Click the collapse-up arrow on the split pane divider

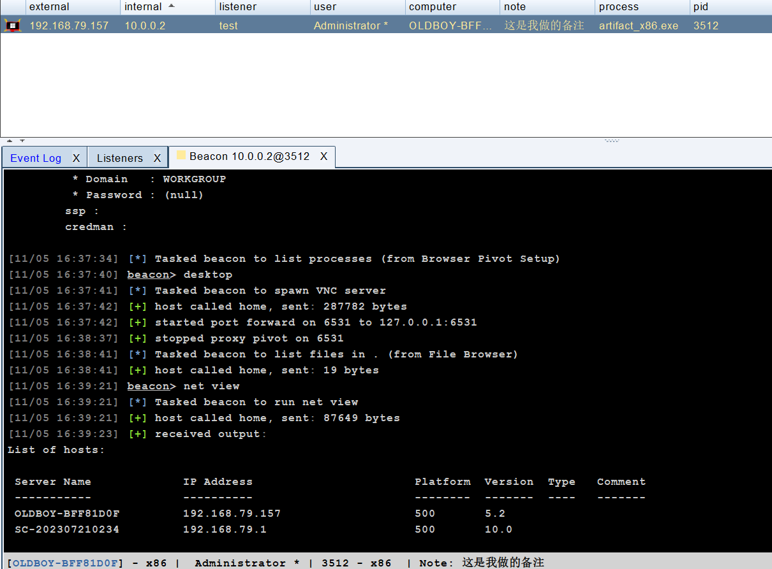coord(10,141)
